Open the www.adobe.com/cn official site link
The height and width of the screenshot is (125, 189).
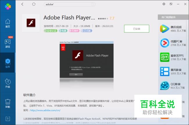[x=45, y=110]
